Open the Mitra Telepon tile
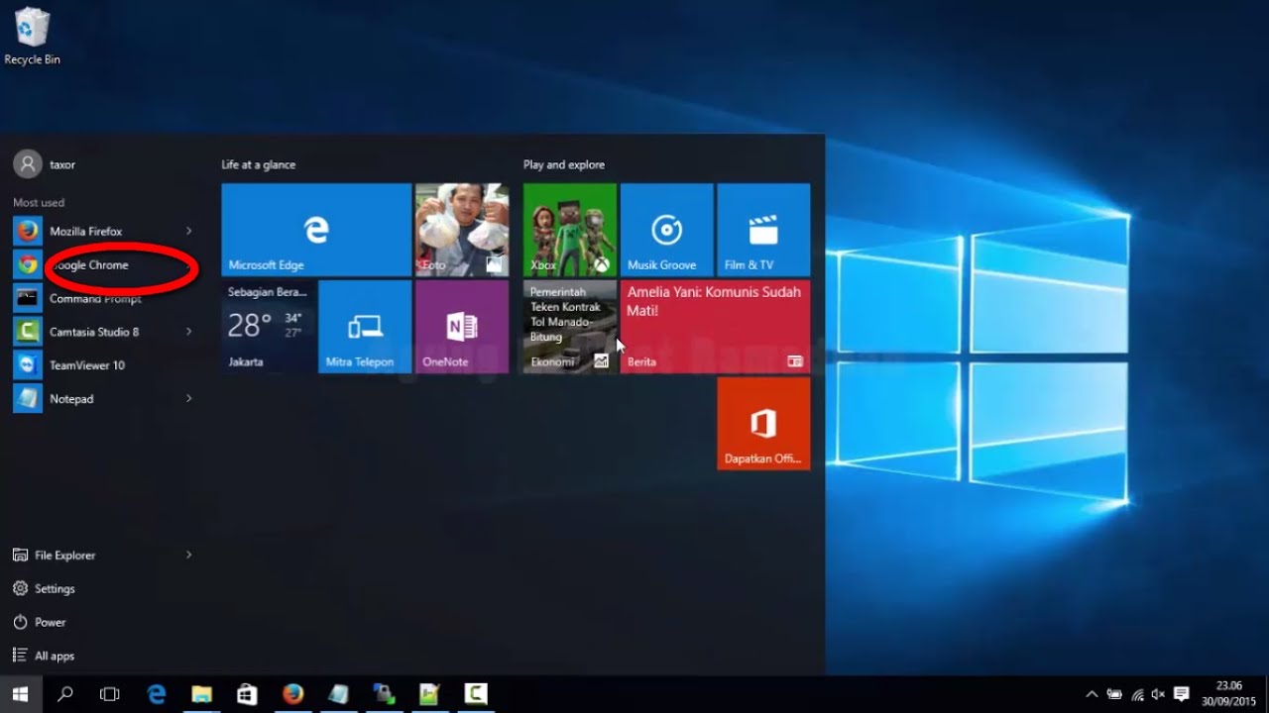1269x713 pixels. (x=365, y=327)
